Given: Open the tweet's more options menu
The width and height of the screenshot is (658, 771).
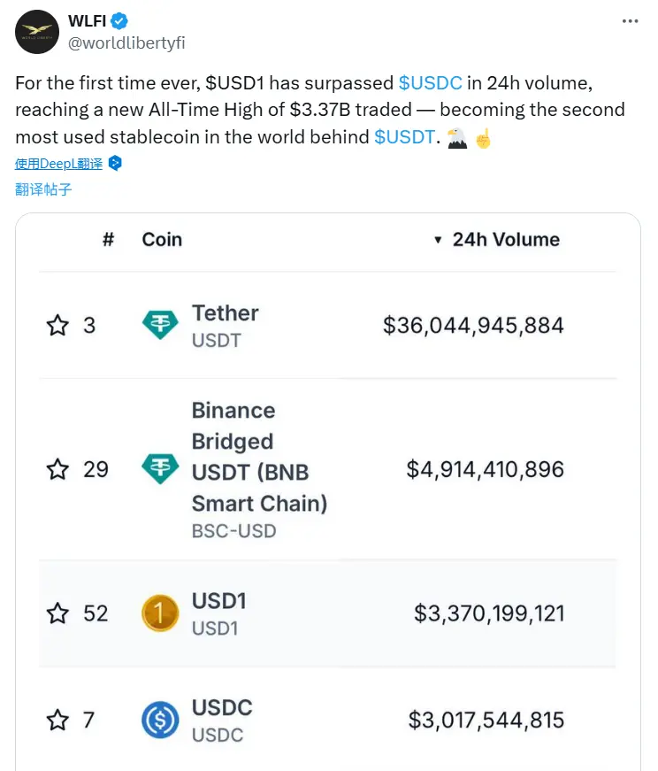Looking at the screenshot, I should point(629,23).
